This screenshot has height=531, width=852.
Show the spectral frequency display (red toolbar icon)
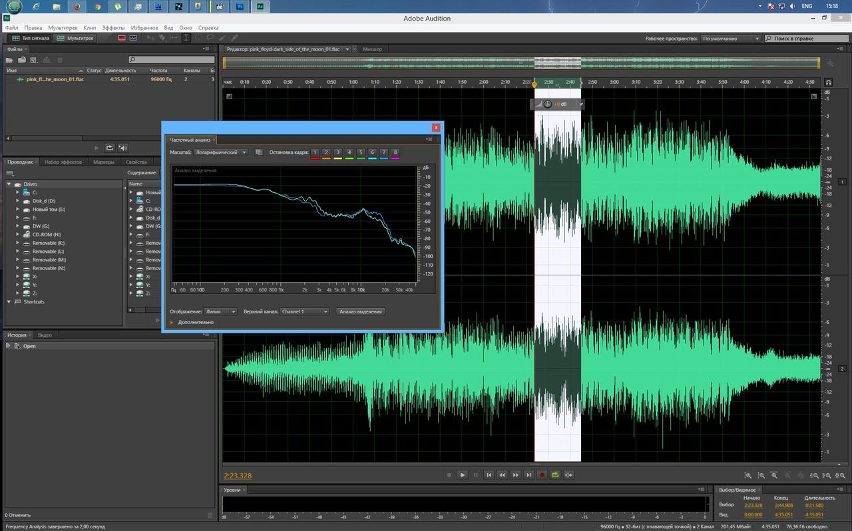[122, 38]
